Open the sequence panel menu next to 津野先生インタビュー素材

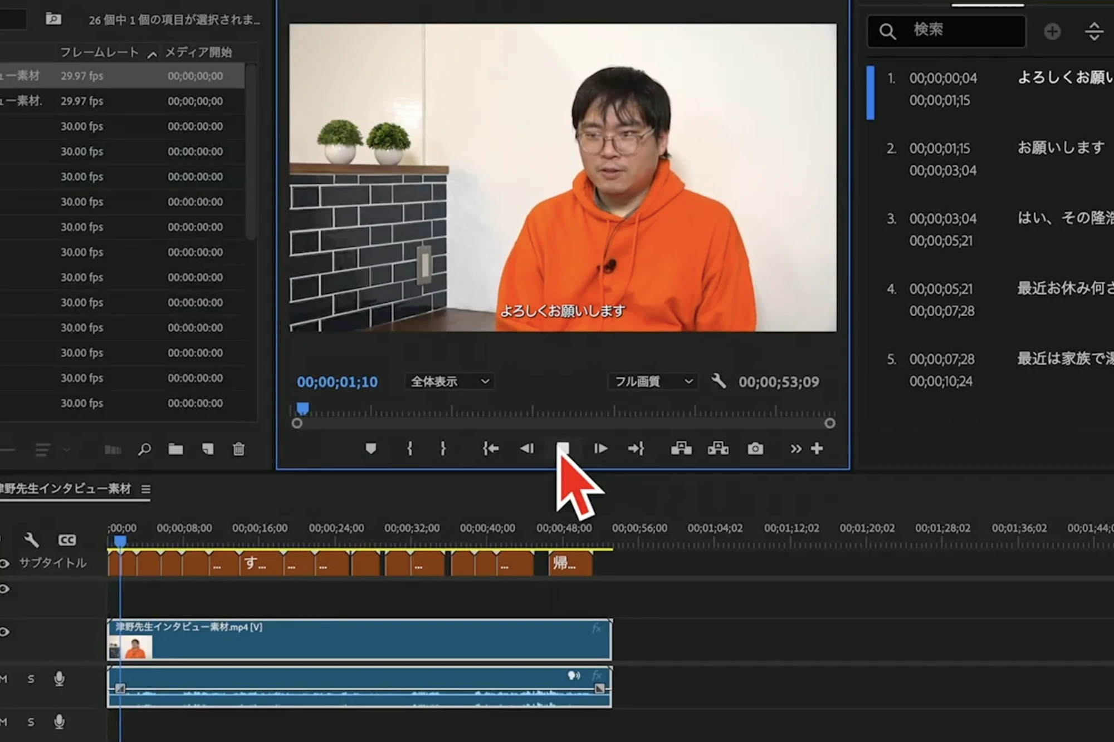pyautogui.click(x=146, y=489)
